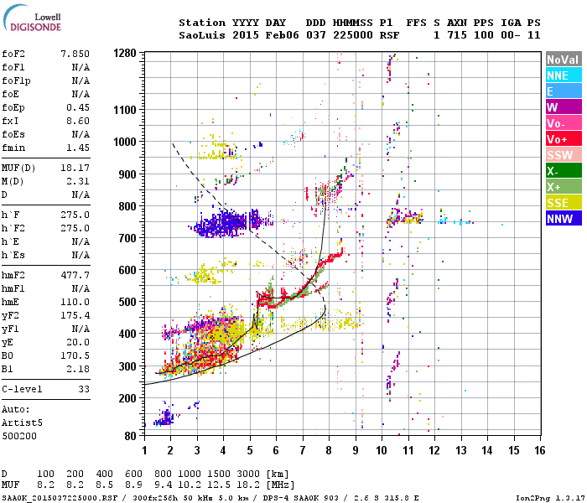Select the NNW blue legend swatch
Screen dimensions: 587x503
pyautogui.click(x=564, y=218)
